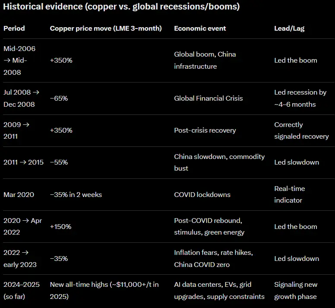Select the 'Mid-2006 → Mid-2008' period cell

coord(19,60)
